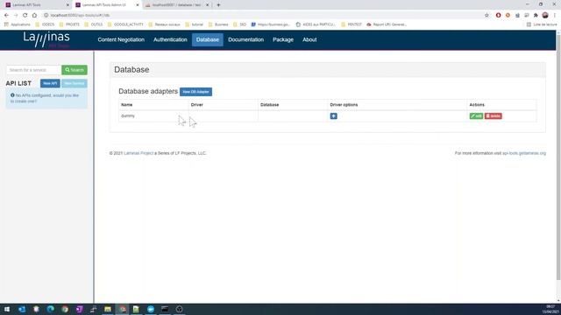
Task: Focus the Search for a service field
Action: [x=33, y=70]
